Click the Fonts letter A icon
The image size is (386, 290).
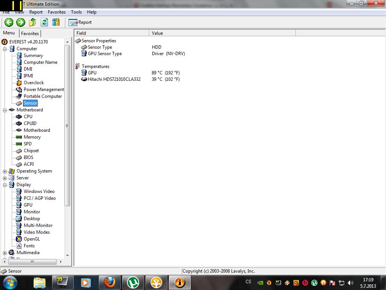tap(19, 246)
